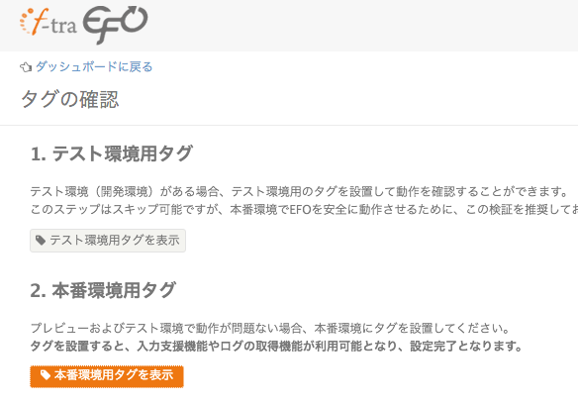Screen dimensions: 578x405
Task: Click the sentence starting プレビューおよびテスト環境で
Action: coord(270,328)
